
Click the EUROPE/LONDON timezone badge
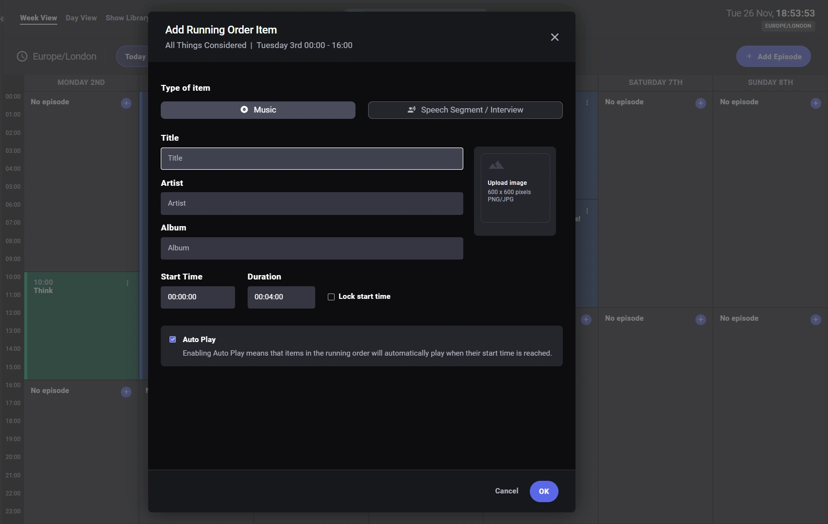(788, 26)
